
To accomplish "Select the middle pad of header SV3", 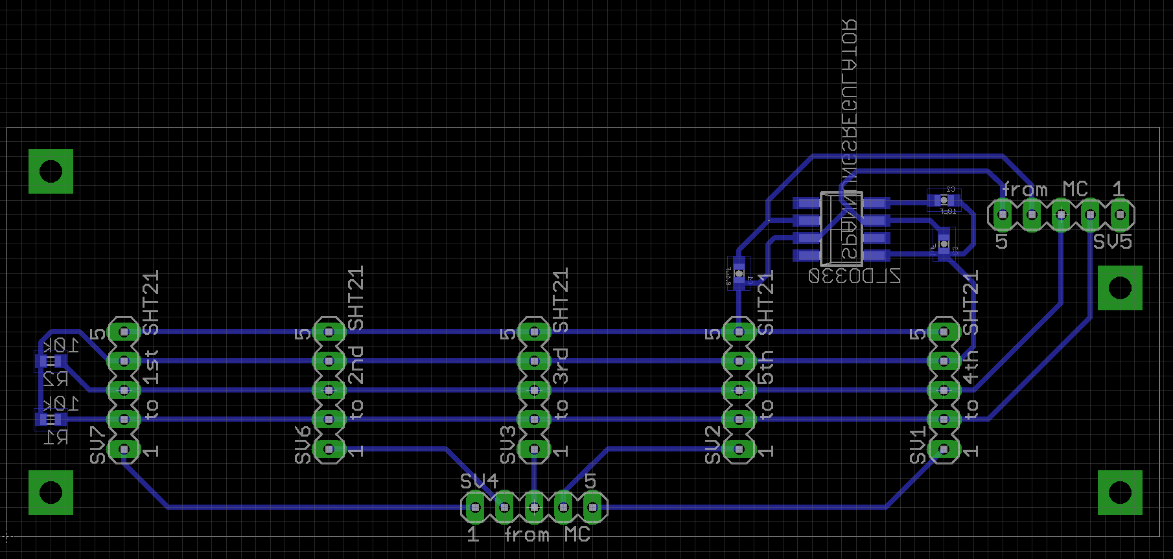I will 534,390.
